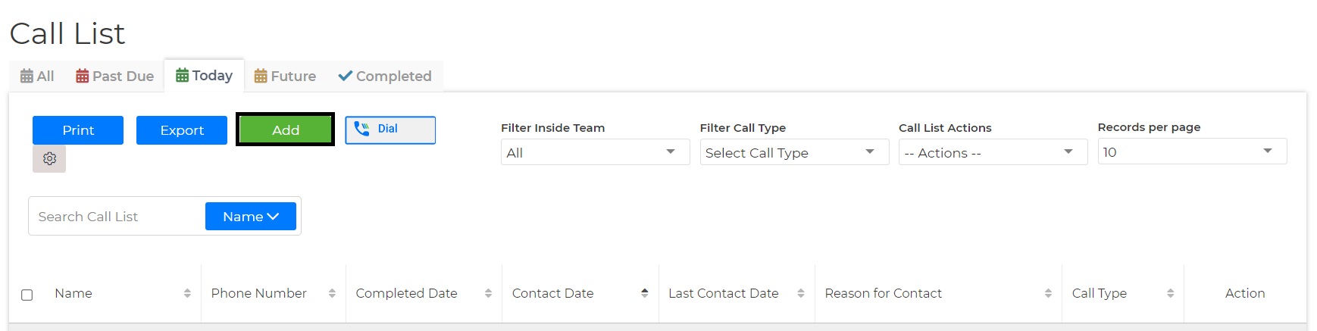Expand the Filter Inside Team dropdown

[595, 152]
